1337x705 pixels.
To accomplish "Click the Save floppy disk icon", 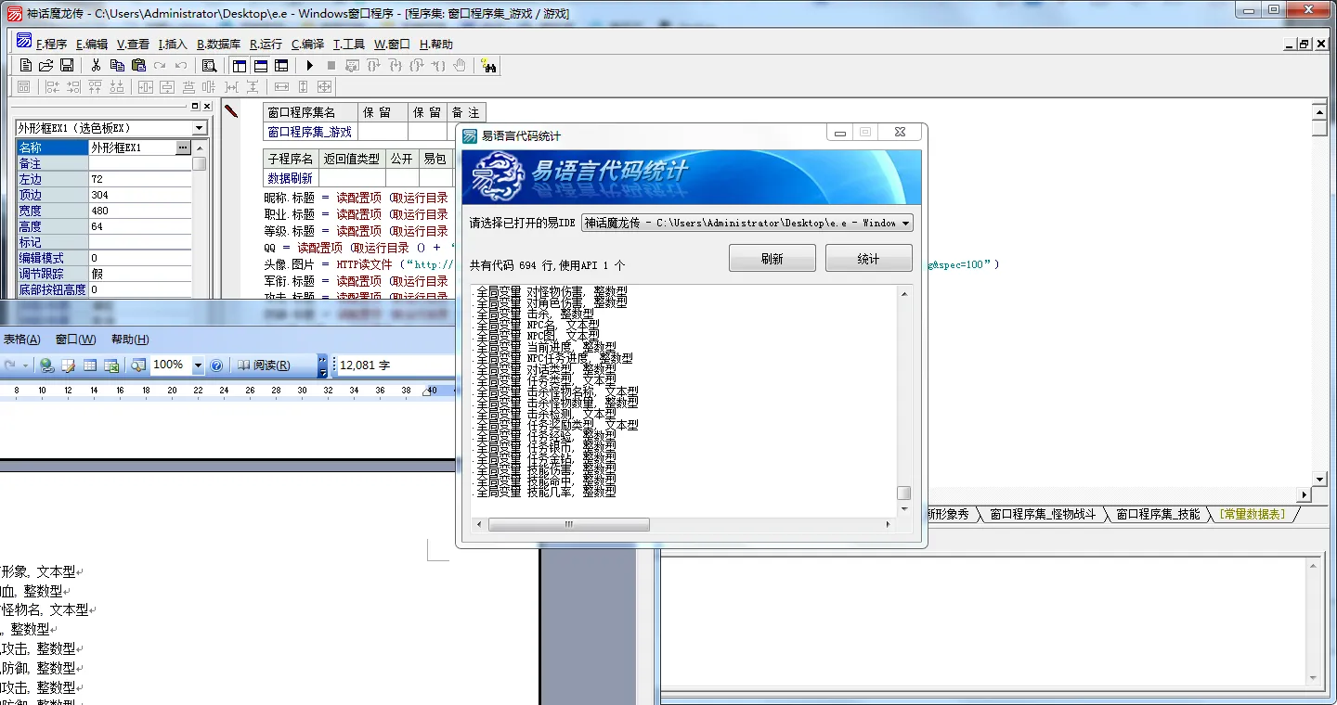I will coord(67,66).
